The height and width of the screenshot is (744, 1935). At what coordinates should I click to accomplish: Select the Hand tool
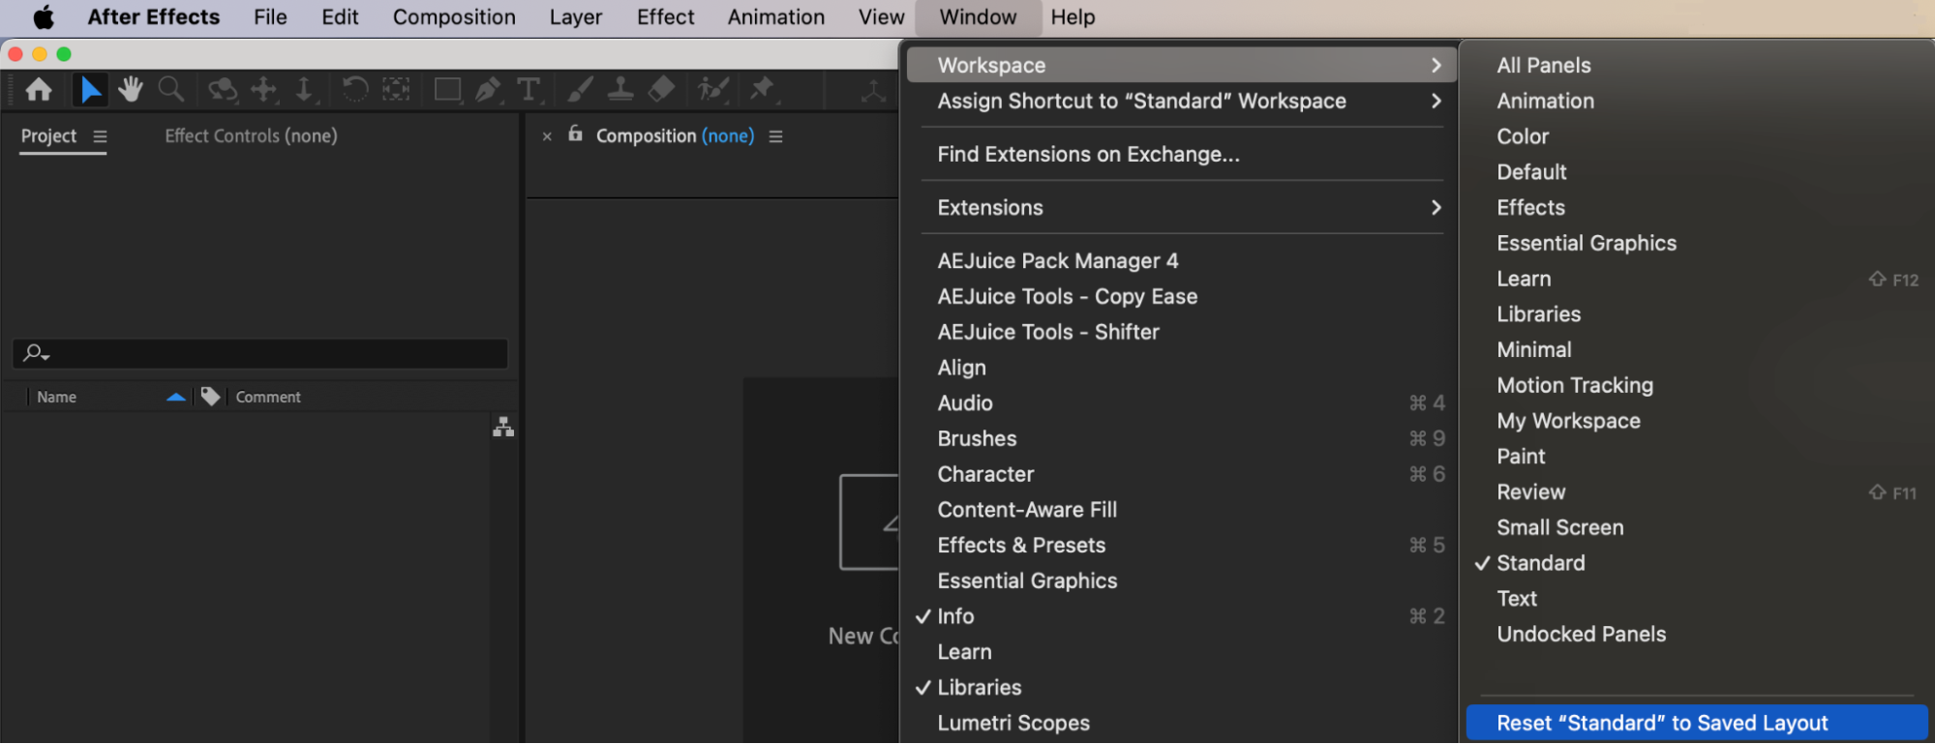(x=130, y=90)
